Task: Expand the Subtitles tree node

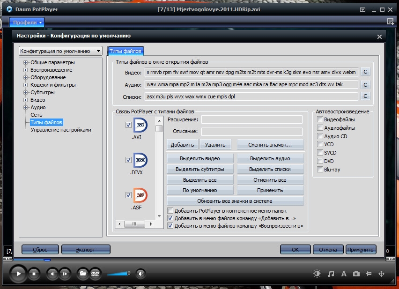Action: [x=26, y=93]
